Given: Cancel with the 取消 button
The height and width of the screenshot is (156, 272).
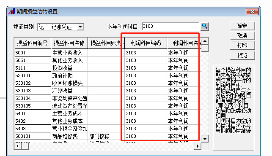Looking at the screenshot, I should [242, 36].
